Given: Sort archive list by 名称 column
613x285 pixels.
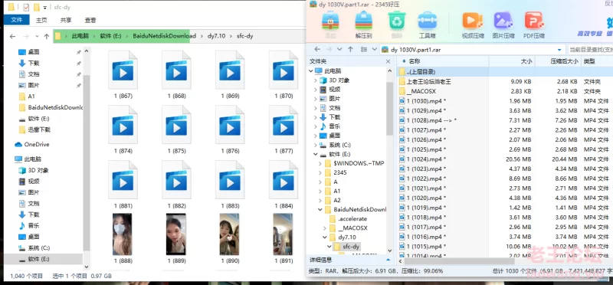Looking at the screenshot, I should tap(443, 61).
